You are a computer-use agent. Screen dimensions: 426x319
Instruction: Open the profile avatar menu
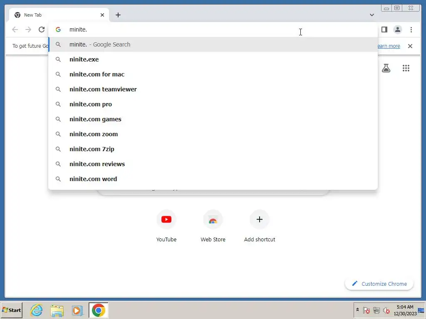tap(397, 29)
